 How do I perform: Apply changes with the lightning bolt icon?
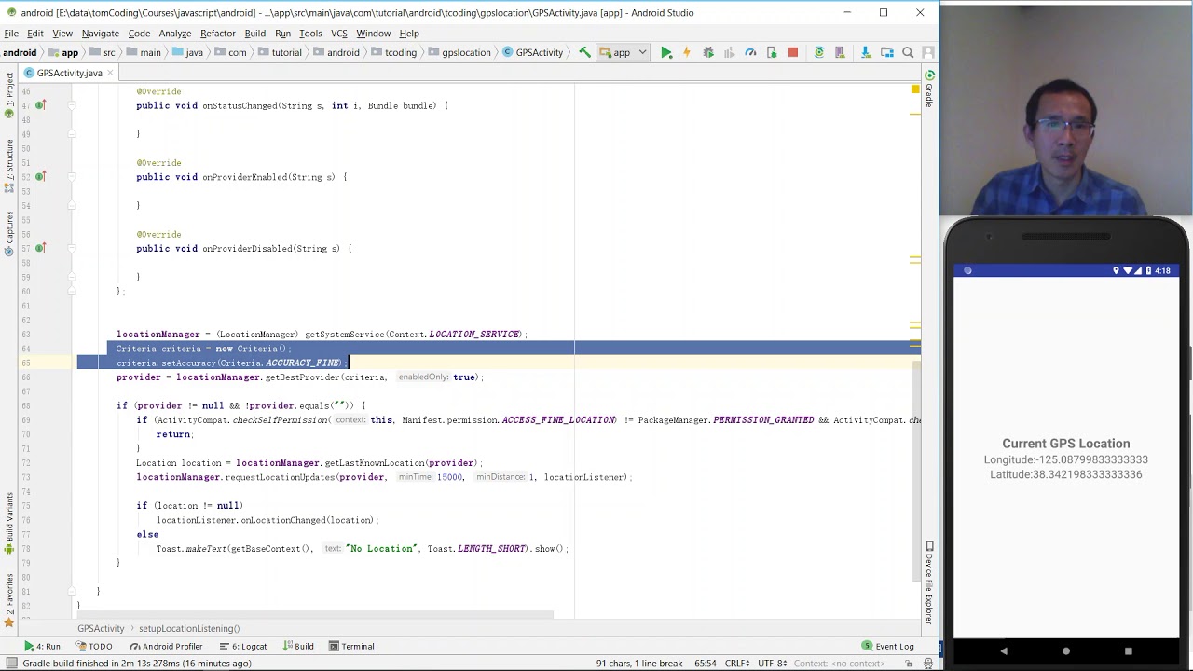[687, 52]
